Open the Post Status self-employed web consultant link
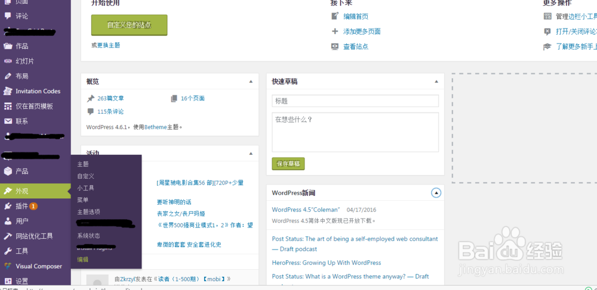Image resolution: width=597 pixels, height=290 pixels. [355, 244]
